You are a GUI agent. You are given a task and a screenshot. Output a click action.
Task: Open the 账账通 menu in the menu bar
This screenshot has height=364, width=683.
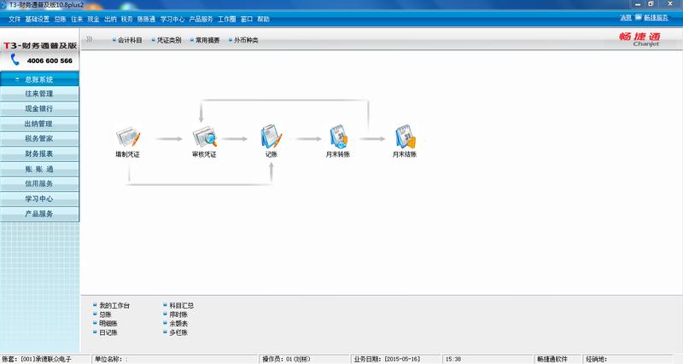(146, 19)
